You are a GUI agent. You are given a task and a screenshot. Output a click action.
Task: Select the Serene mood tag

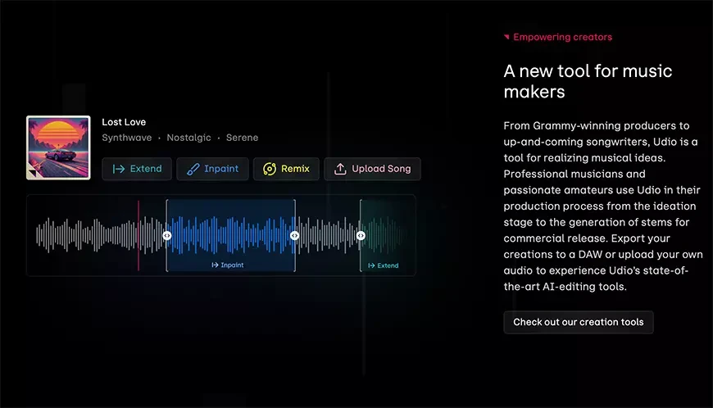(242, 138)
